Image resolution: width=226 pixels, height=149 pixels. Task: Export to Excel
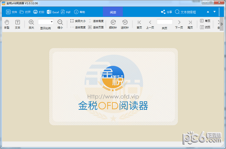click(x=53, y=12)
